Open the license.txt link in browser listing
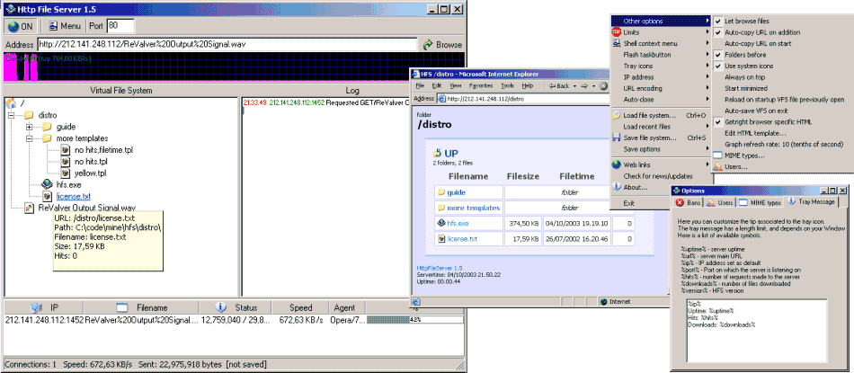The height and width of the screenshot is (373, 854). coord(462,238)
